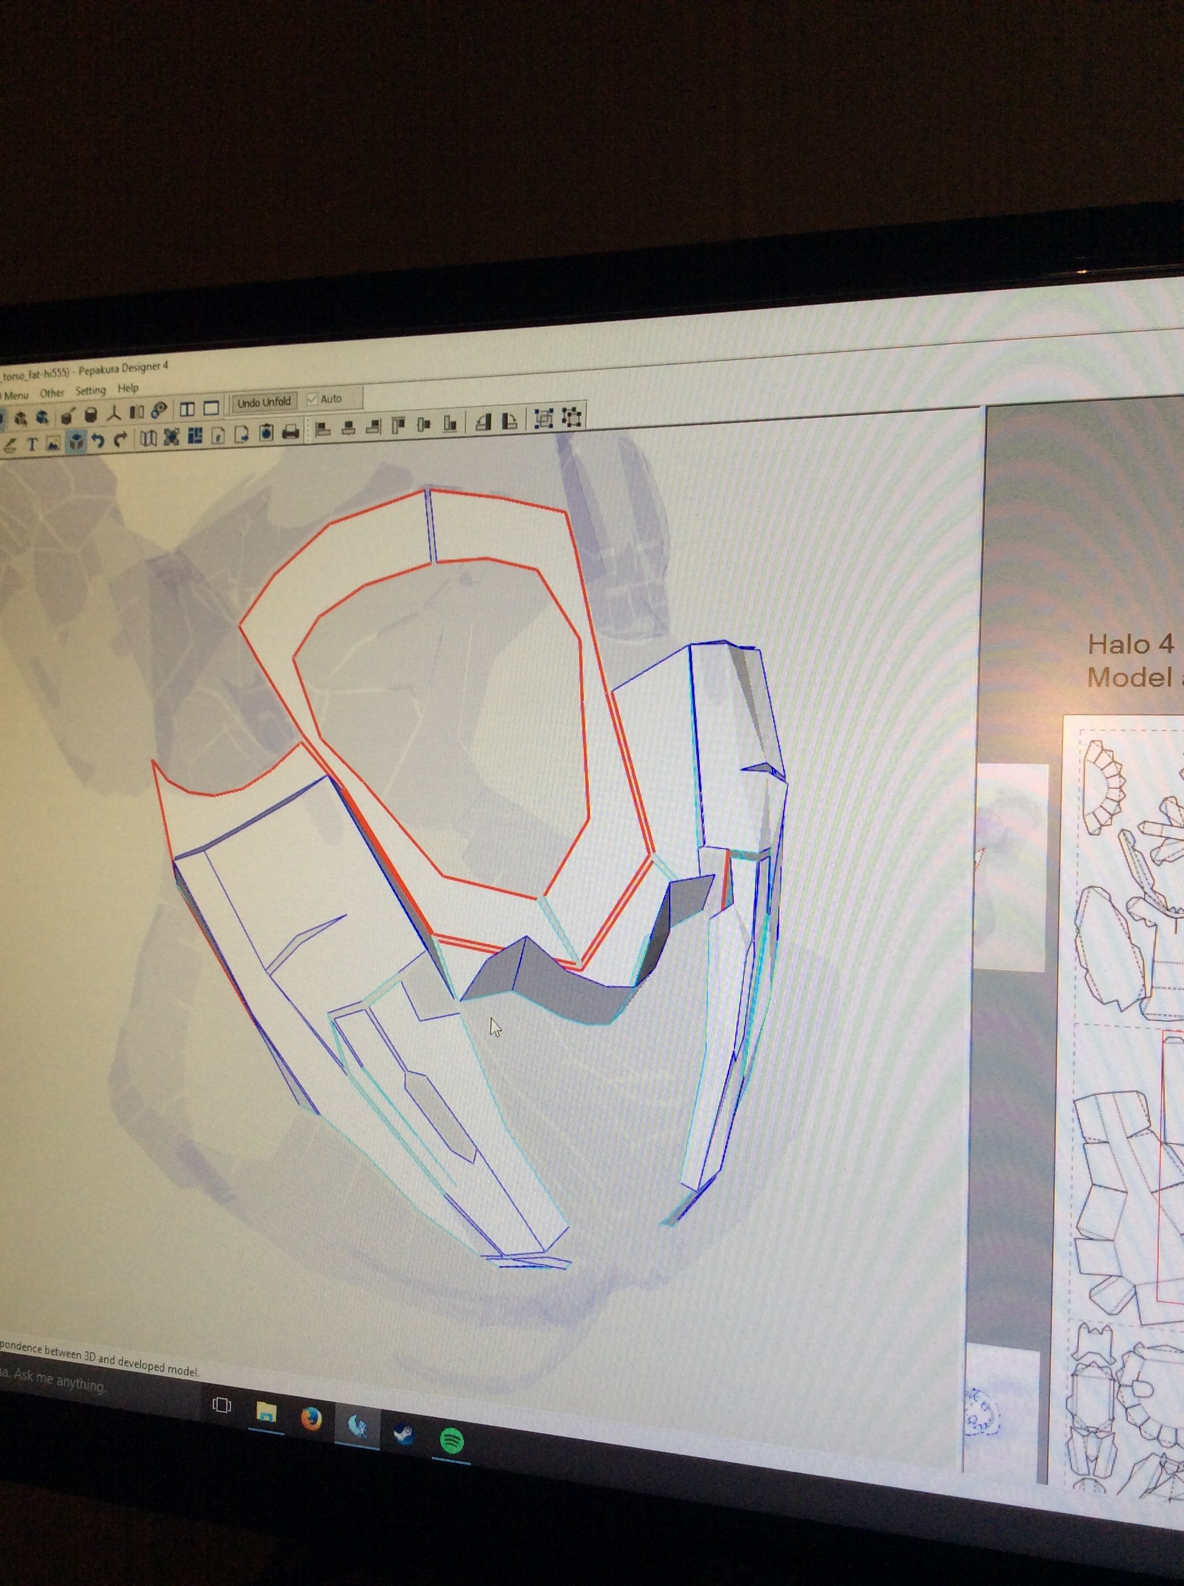
Task: Open Firefox from the taskbar
Action: (x=311, y=1419)
